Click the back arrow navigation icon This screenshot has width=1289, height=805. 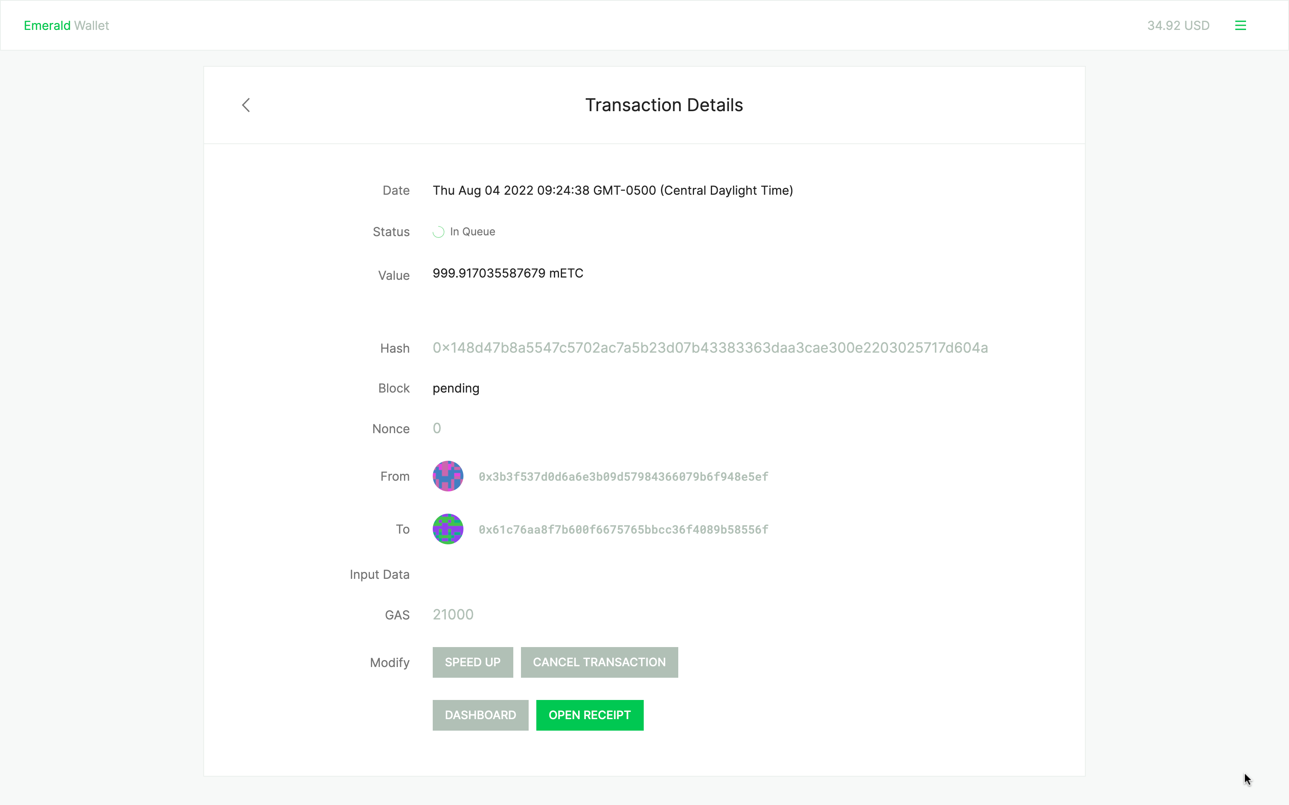[246, 104]
